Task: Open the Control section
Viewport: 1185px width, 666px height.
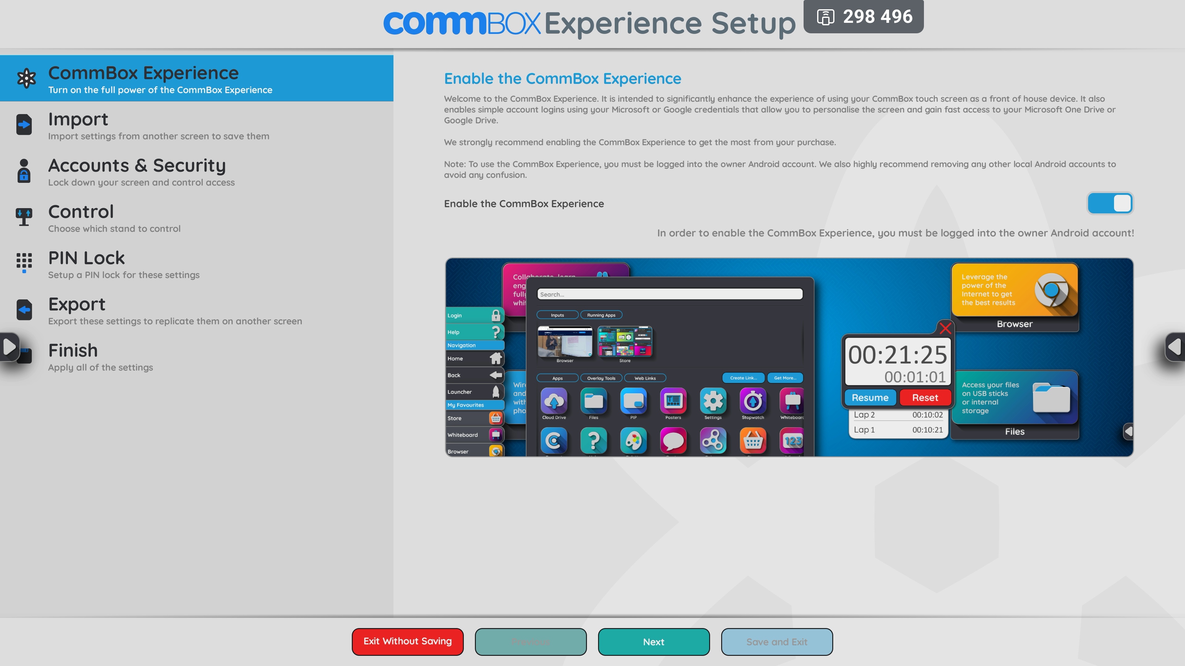Action: pos(197,217)
